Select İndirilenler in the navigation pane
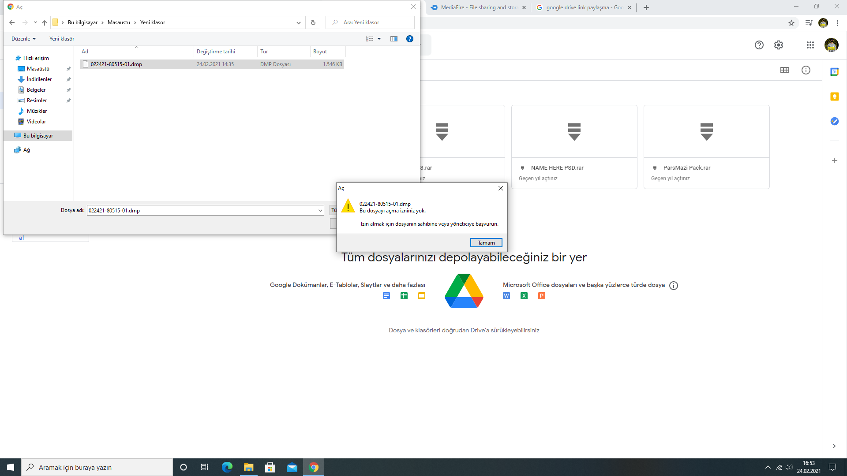Image resolution: width=847 pixels, height=476 pixels. (x=39, y=79)
